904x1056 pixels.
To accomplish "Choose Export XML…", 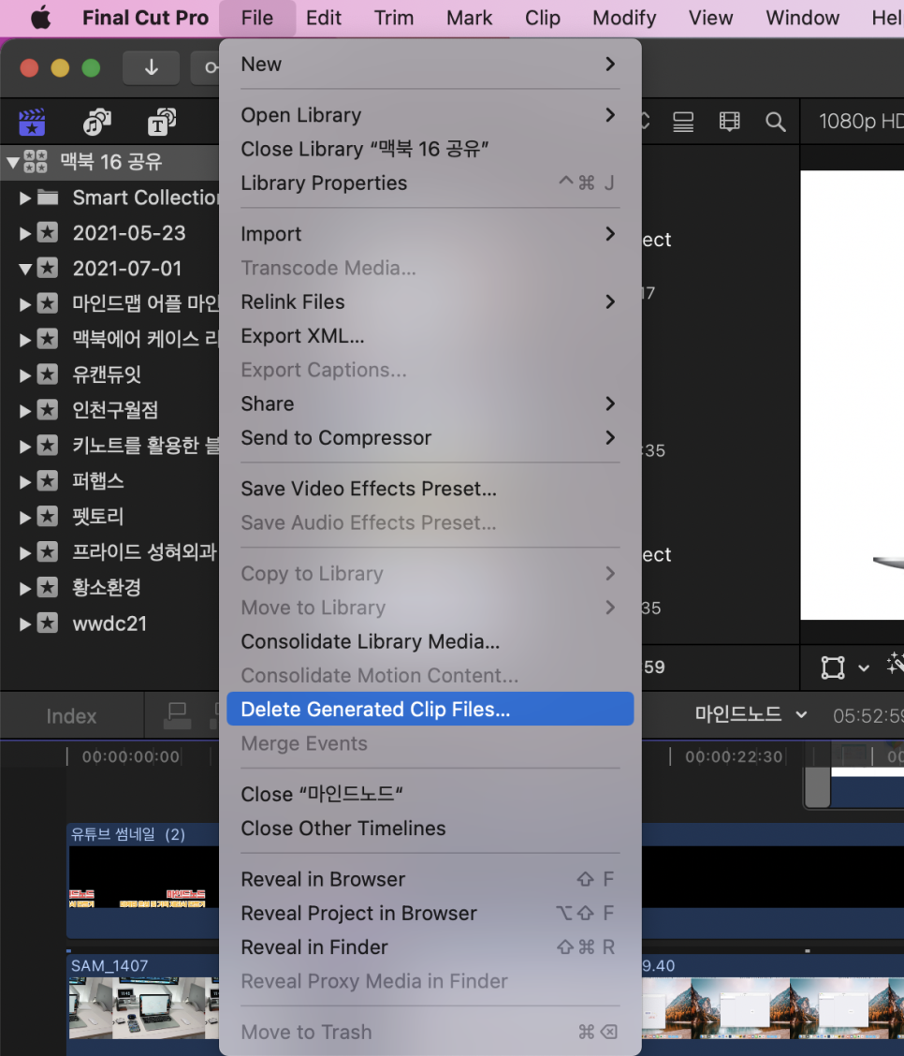I will click(430, 335).
